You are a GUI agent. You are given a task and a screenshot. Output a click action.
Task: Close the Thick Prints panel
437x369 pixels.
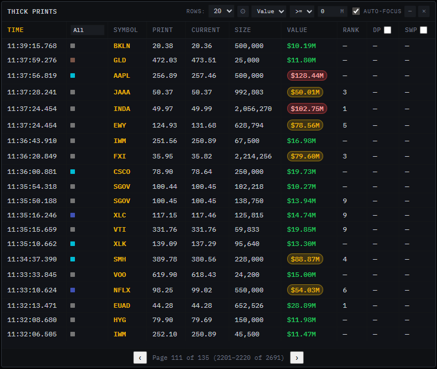[x=424, y=11]
